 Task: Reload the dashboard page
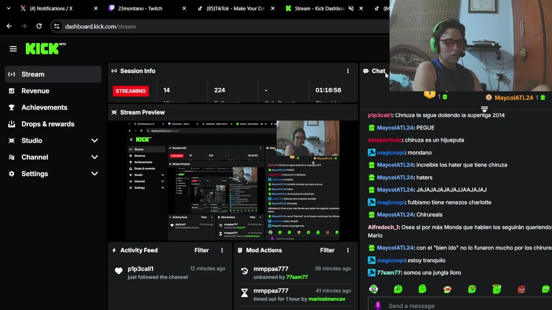[39, 26]
